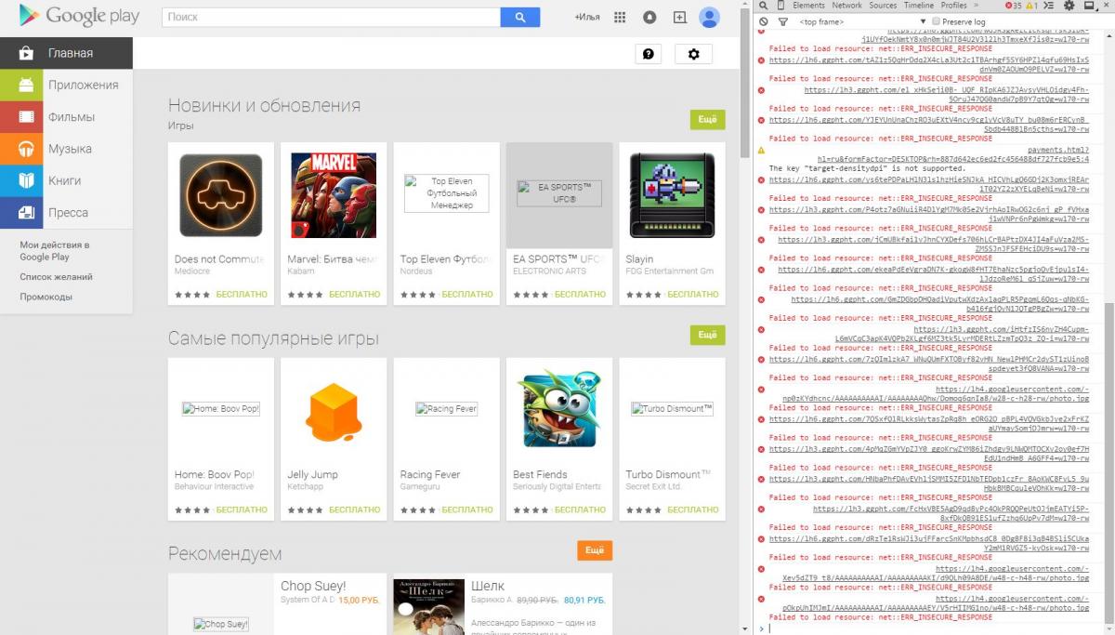Switch to the Sources tab
This screenshot has width=1115, height=635.
[x=884, y=6]
